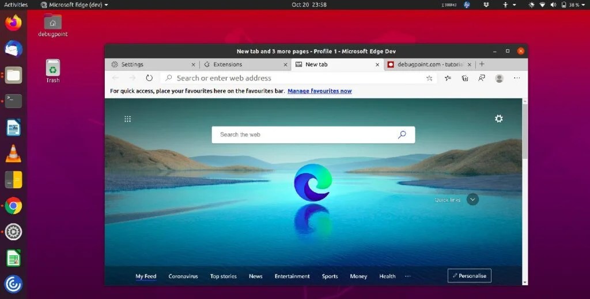Launch Thunderbird mail from the dock
Screen dimensions: 590x299
13,49
